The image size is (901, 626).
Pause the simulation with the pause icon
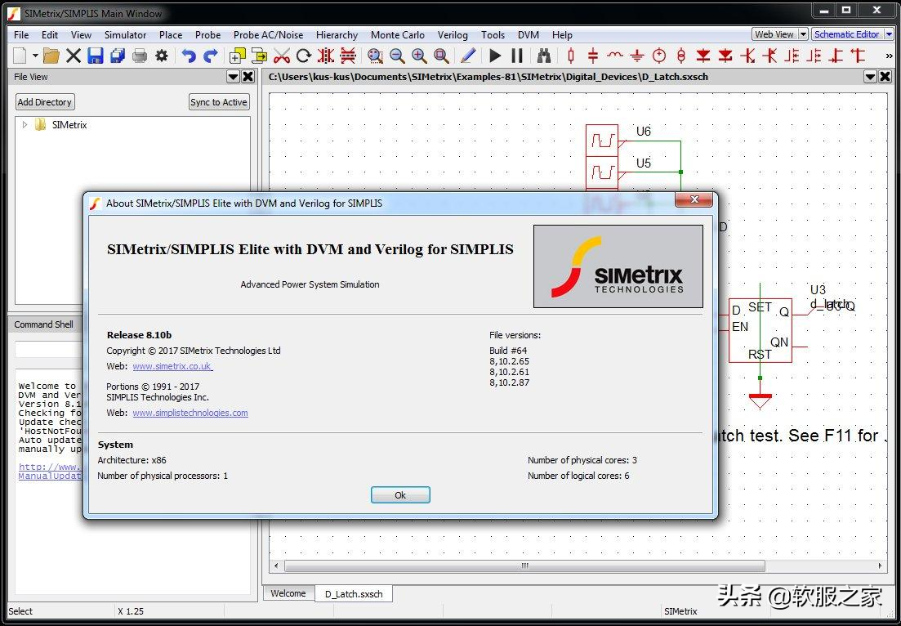click(517, 56)
